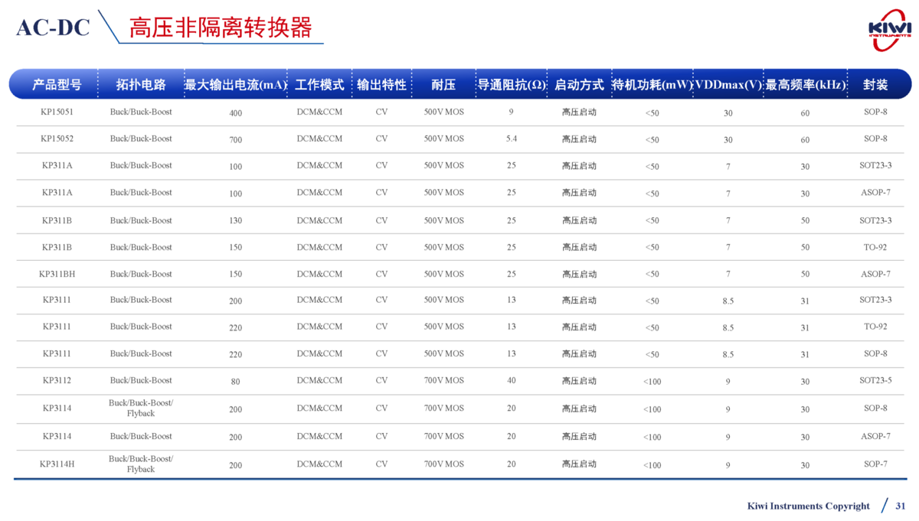Click the Kiwi Instruments logo
Image resolution: width=919 pixels, height=521 pixels.
tap(890, 29)
